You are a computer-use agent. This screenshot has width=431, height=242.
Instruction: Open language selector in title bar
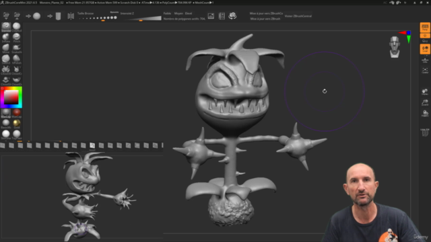(x=405, y=3)
